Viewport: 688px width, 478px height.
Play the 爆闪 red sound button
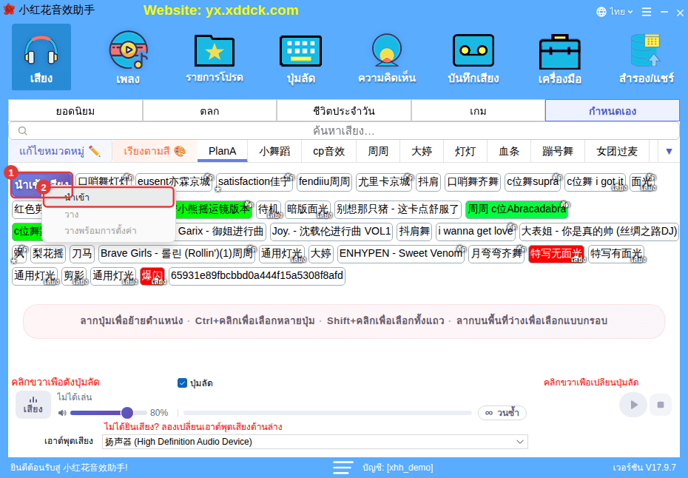(x=152, y=276)
